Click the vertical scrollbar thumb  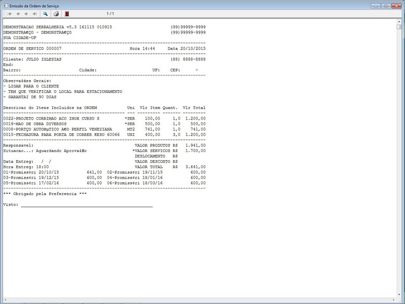(x=399, y=27)
